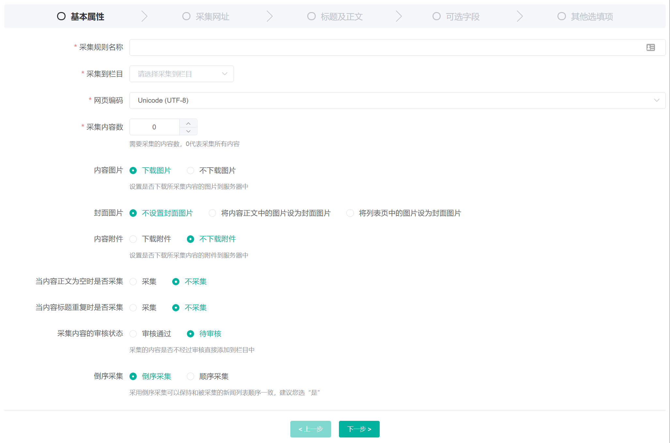670x443 pixels.
Task: Choose the 下载附件 radio button
Action: [x=133, y=239]
